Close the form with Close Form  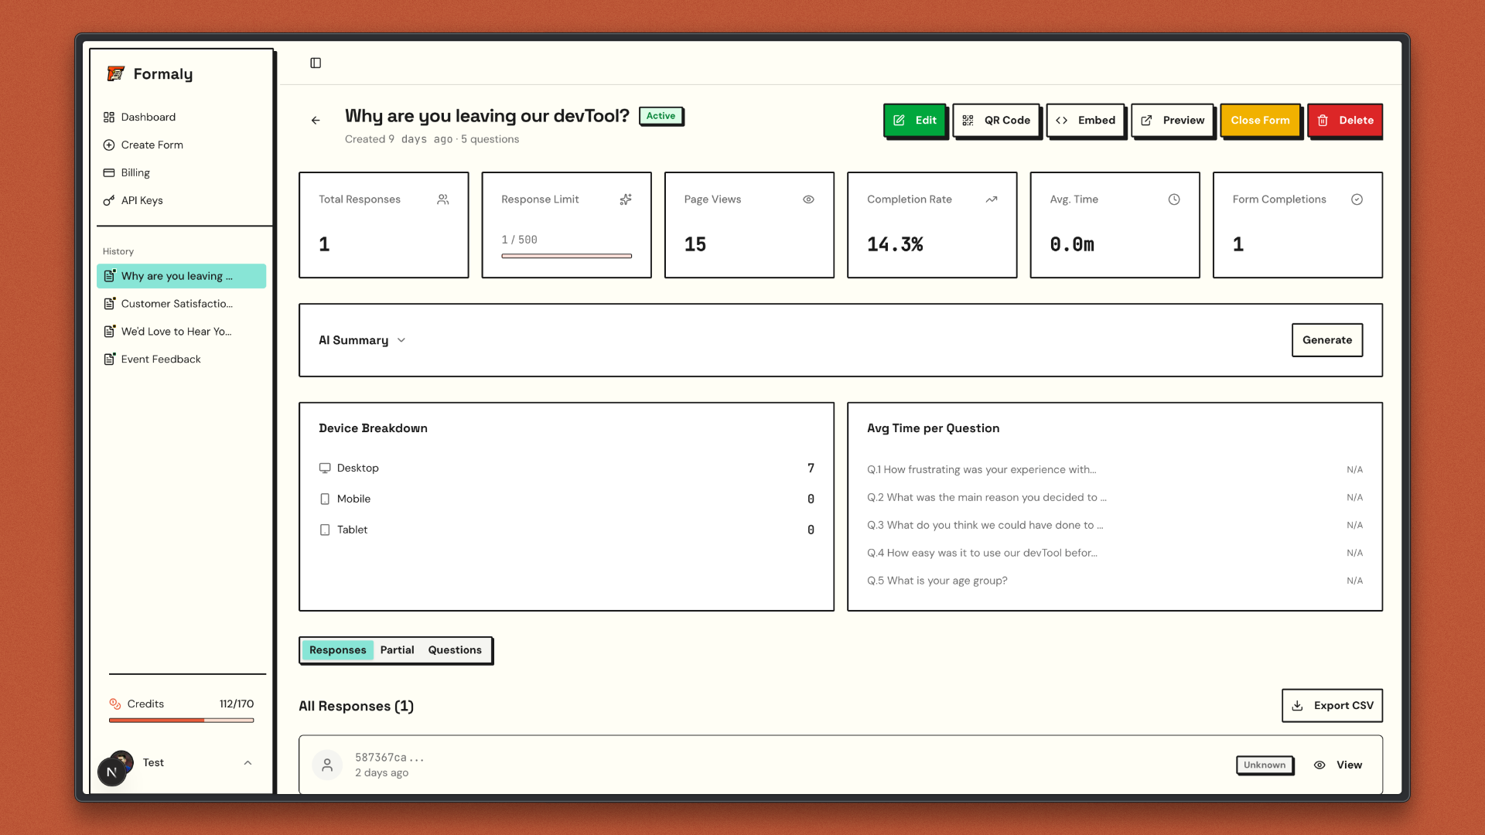[1261, 120]
